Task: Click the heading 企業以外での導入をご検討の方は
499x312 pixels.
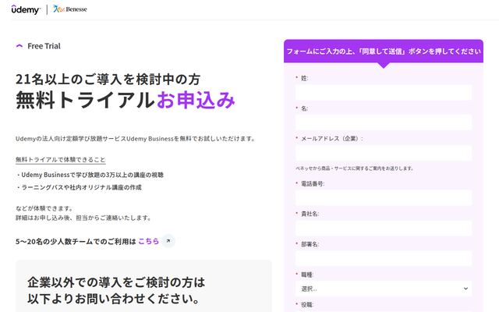Action: pos(116,282)
